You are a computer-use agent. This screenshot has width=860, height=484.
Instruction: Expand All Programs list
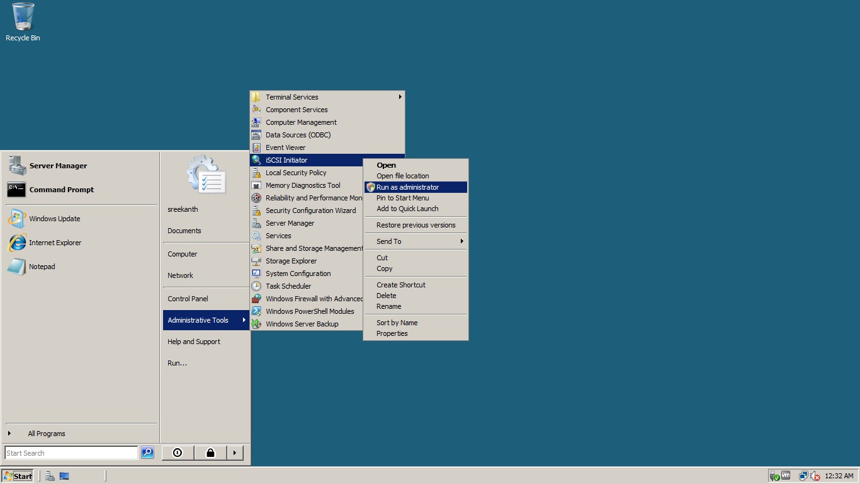pos(46,434)
